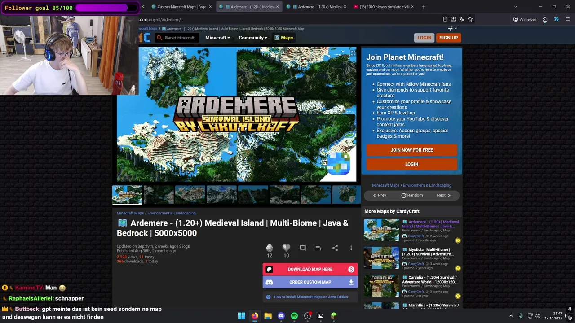Click JOIN NOW FOR FREE button
The image size is (575, 323).
coord(412,150)
